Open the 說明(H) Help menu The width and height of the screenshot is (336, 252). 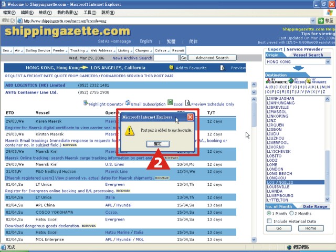coord(108,13)
